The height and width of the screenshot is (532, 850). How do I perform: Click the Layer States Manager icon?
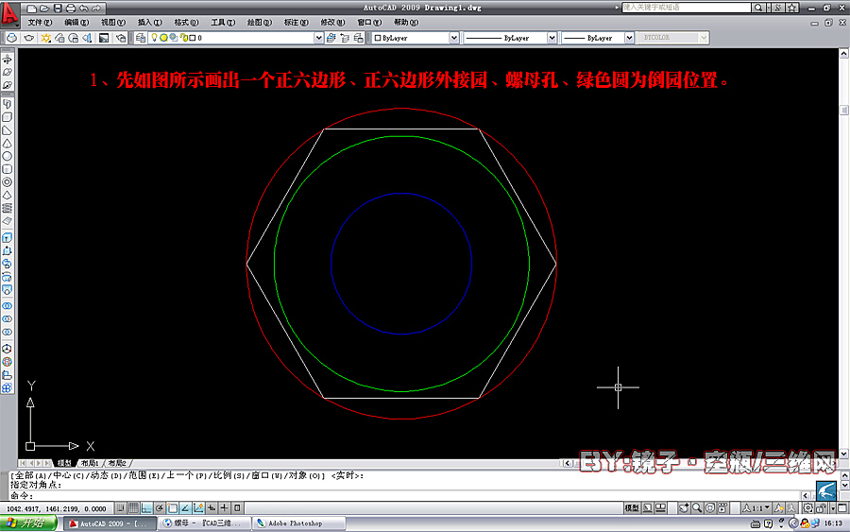point(358,38)
